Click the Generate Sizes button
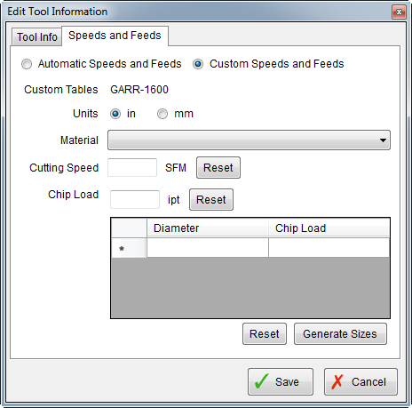Screen dimensions: 412x408 340,334
